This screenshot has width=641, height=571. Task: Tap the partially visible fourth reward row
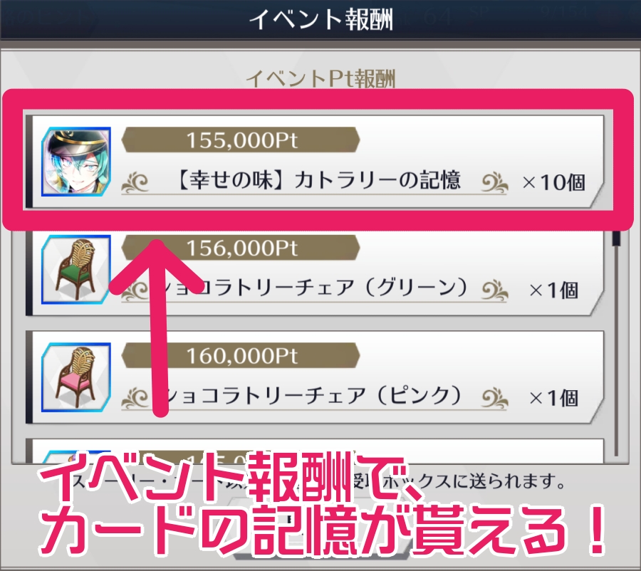click(315, 451)
